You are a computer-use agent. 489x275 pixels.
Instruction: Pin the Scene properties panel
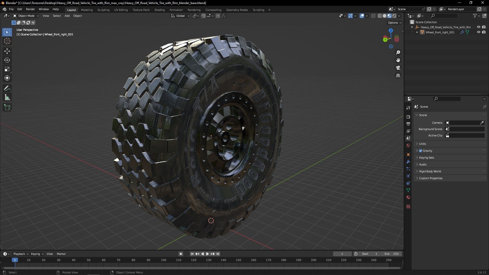[x=484, y=107]
